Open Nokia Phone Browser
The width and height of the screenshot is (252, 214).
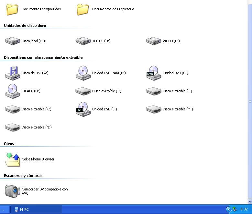(x=13, y=159)
